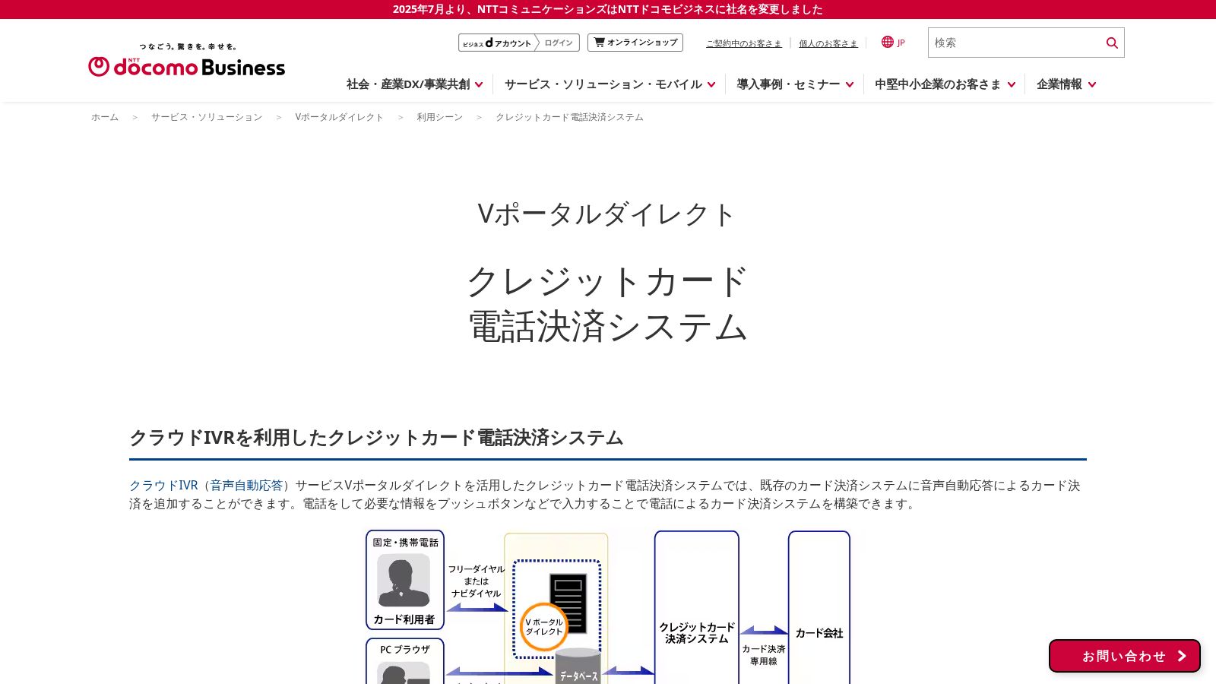Click the カード利用者 person icon in diagram
1216x684 pixels.
click(404, 581)
